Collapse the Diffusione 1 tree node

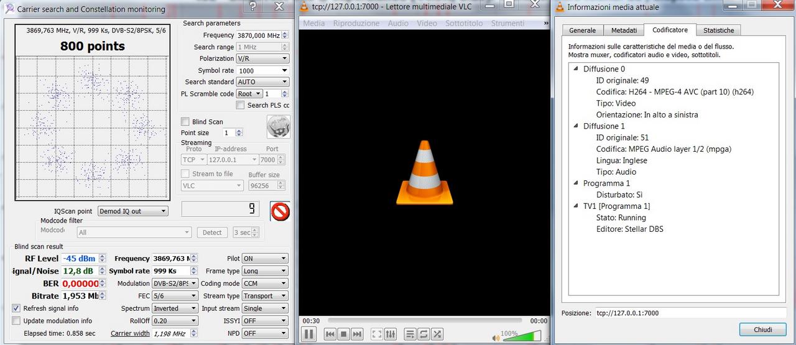(x=576, y=126)
